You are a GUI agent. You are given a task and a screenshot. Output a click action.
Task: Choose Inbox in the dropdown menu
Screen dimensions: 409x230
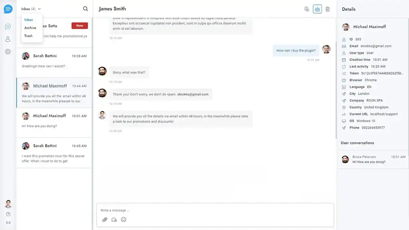[x=29, y=20]
